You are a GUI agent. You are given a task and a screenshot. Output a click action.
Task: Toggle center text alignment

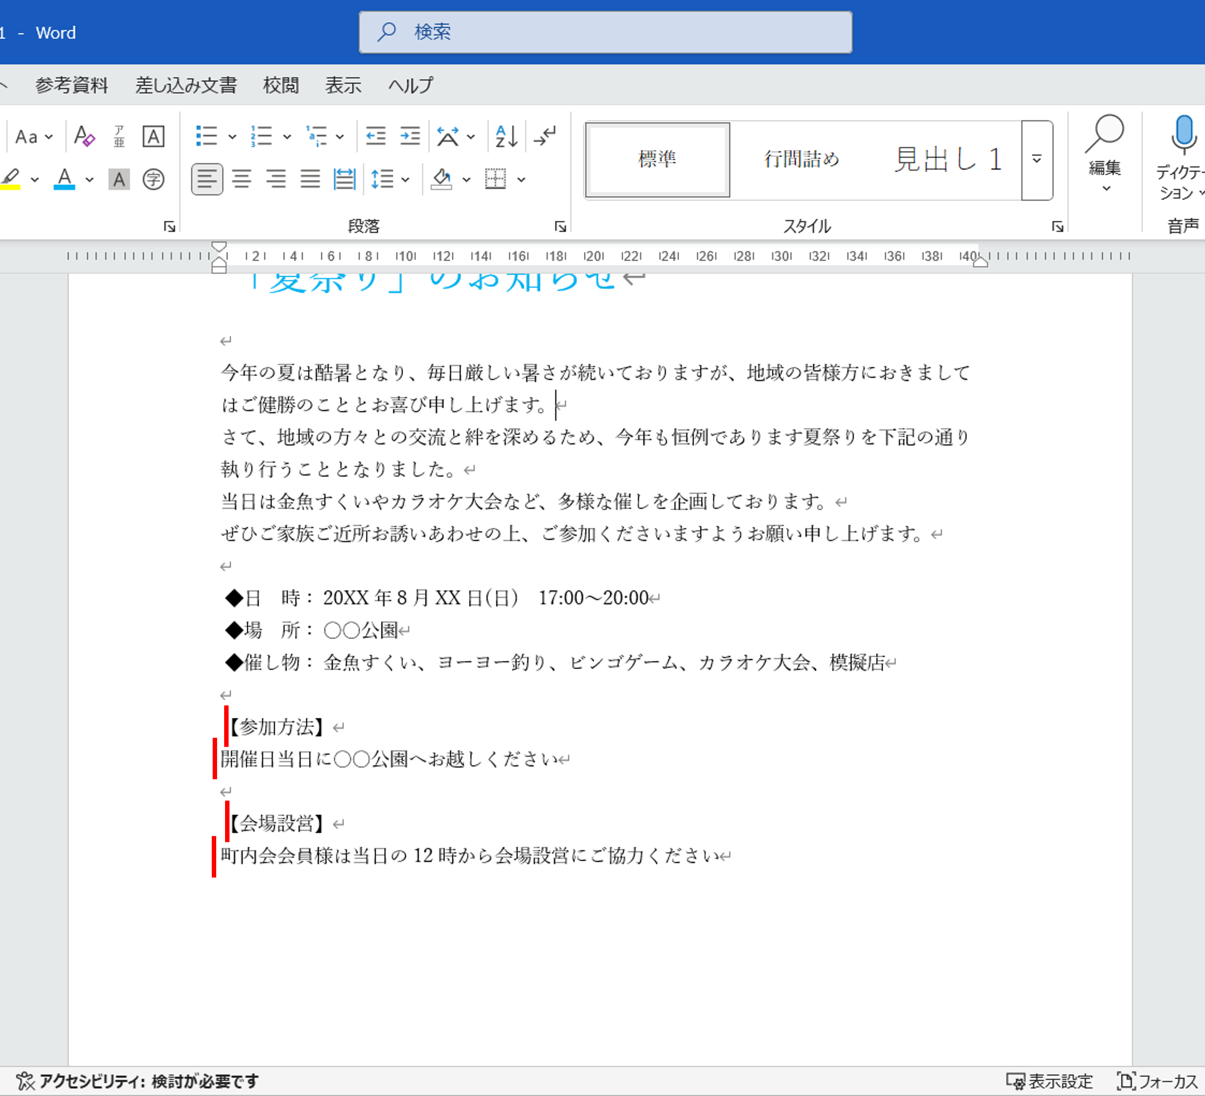coord(241,179)
